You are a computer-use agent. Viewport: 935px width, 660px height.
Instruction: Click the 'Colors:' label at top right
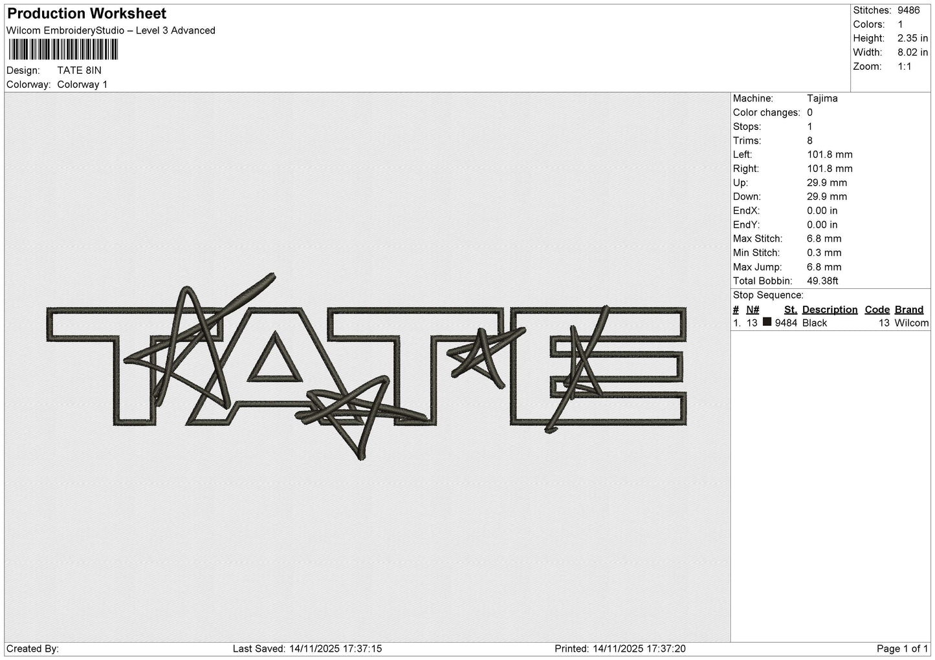coord(869,25)
